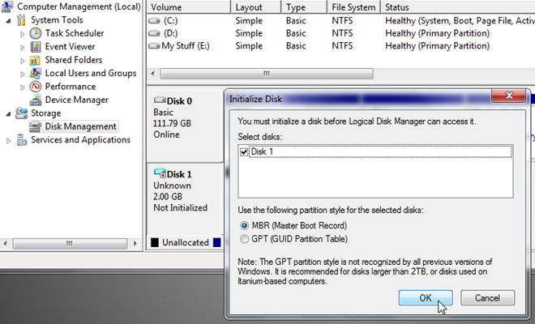Viewport: 535px width, 324px height.
Task: Click the (C:) volume drive icon
Action: point(154,21)
